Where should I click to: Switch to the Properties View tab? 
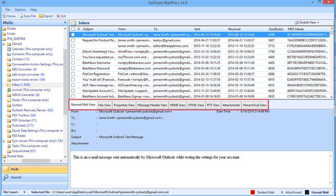point(124,105)
